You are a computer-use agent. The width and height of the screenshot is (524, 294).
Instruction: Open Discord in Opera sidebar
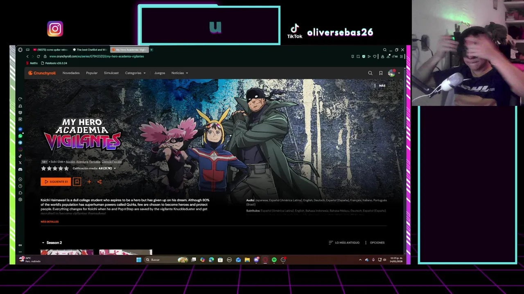pyautogui.click(x=20, y=169)
